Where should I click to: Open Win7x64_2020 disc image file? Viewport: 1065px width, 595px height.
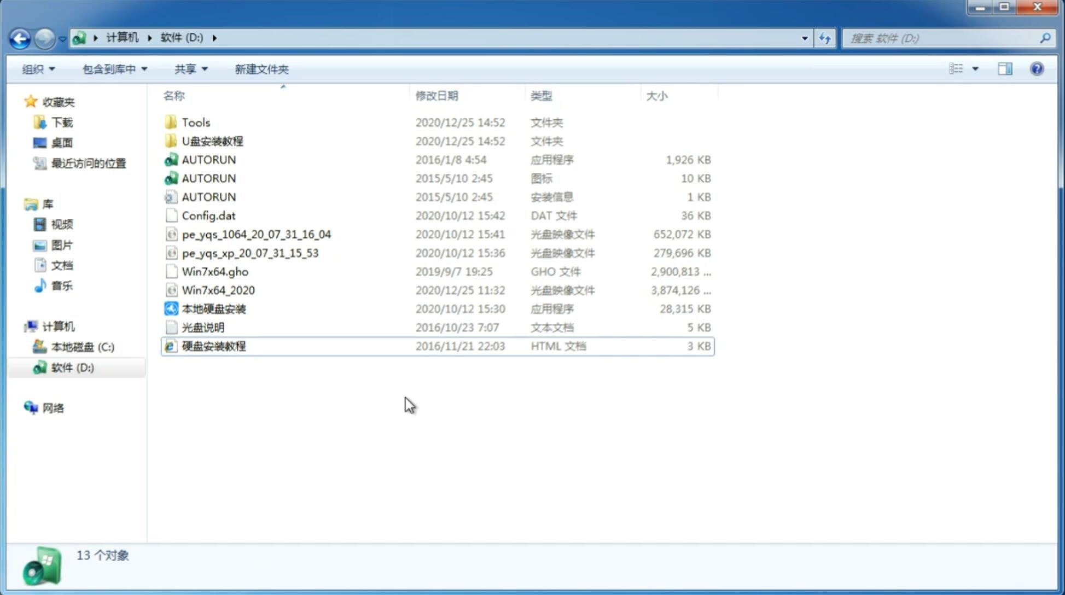click(218, 290)
